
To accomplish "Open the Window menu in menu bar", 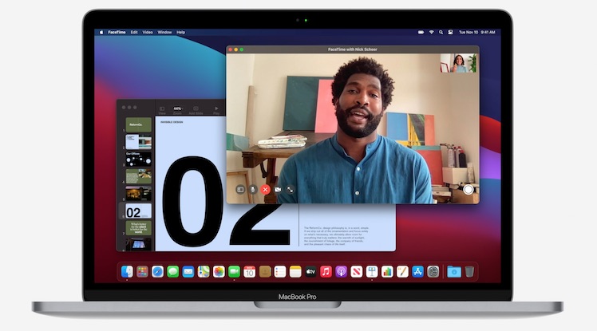I will coord(164,32).
